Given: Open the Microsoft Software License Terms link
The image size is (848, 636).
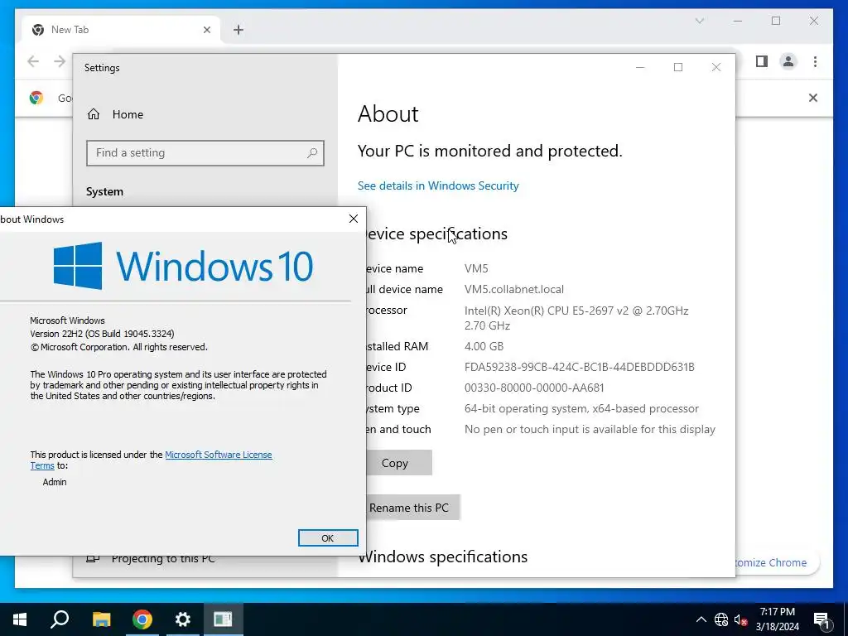Looking at the screenshot, I should (218, 455).
